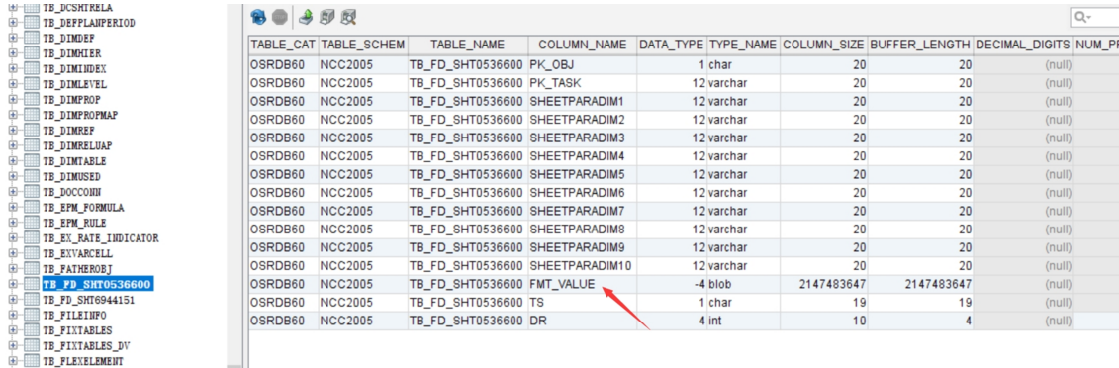This screenshot has width=1119, height=368.
Task: Click table icon beside TB_DIMPROPMAP
Action: [x=31, y=115]
